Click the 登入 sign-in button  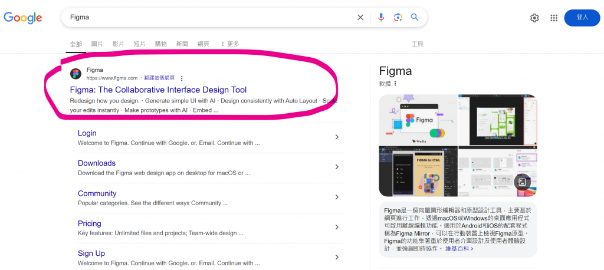[582, 18]
